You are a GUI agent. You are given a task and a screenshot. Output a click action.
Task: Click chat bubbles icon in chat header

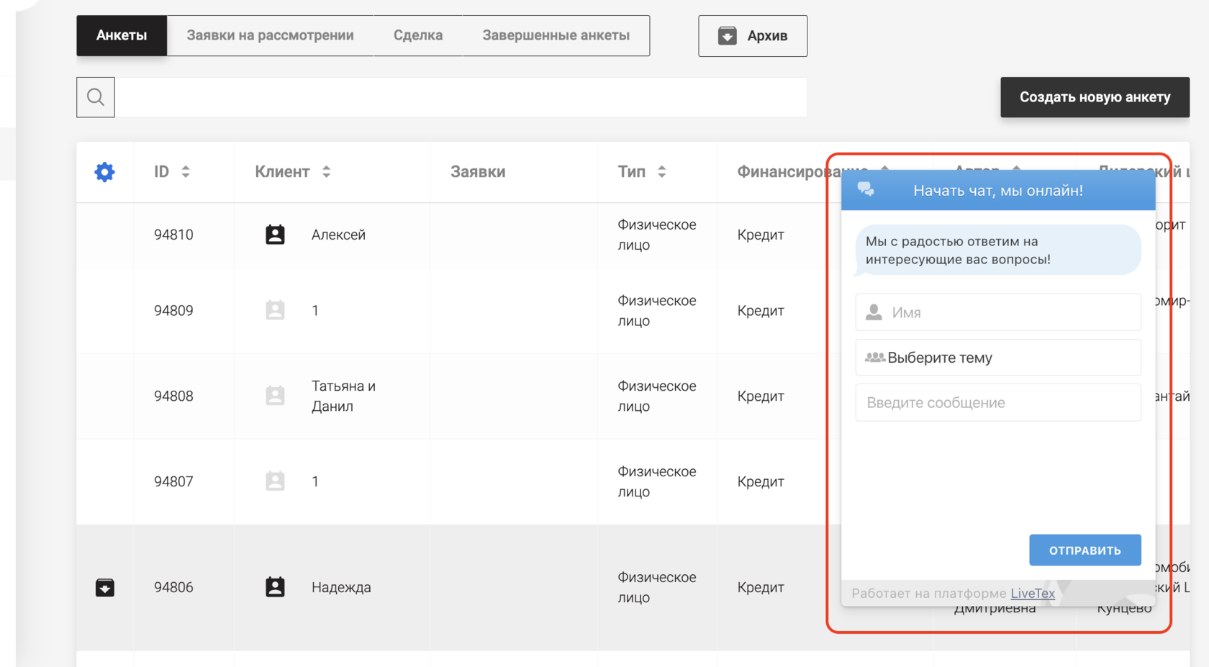pos(866,190)
